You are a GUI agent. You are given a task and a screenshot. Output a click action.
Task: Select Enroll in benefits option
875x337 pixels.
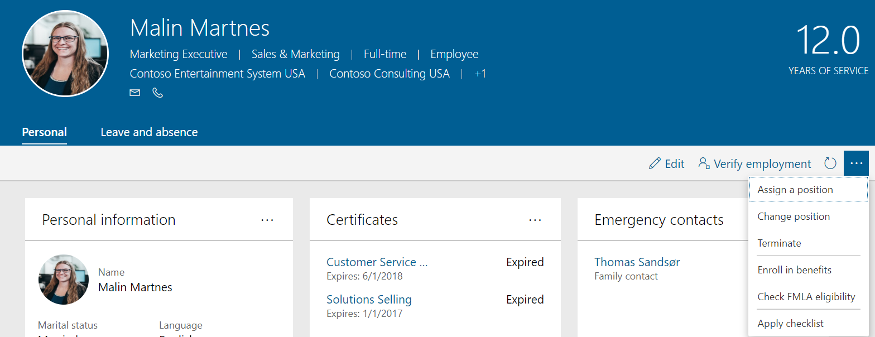pyautogui.click(x=794, y=270)
